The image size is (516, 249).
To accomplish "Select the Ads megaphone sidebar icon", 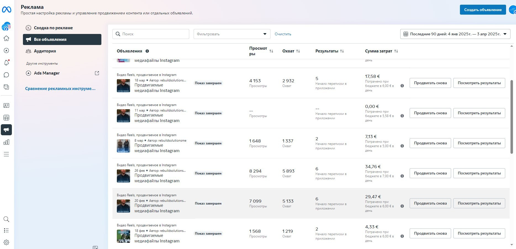I will pos(6,130).
